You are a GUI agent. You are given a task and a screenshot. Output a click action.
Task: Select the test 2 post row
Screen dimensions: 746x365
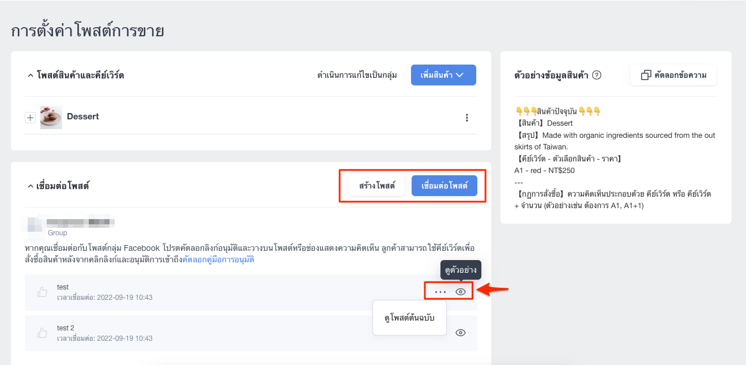point(251,333)
